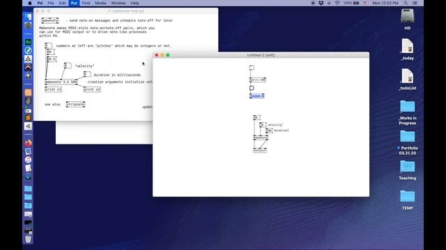Viewport: 446px width, 250px height.
Task: Close the Untitled-2 patch window
Action: pos(156,55)
